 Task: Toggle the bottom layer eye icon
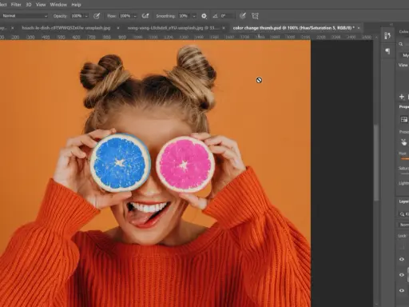pyautogui.click(x=402, y=290)
